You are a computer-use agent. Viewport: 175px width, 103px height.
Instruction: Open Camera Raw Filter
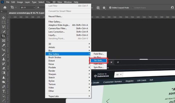pos(68,28)
